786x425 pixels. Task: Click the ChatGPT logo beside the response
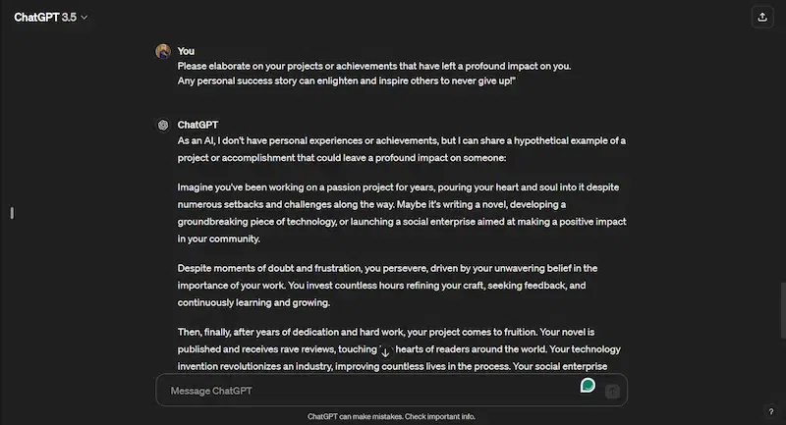pyautogui.click(x=163, y=125)
